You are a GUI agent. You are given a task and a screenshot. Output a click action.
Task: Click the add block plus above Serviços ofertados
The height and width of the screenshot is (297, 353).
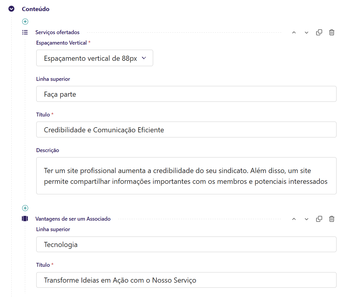tap(25, 22)
